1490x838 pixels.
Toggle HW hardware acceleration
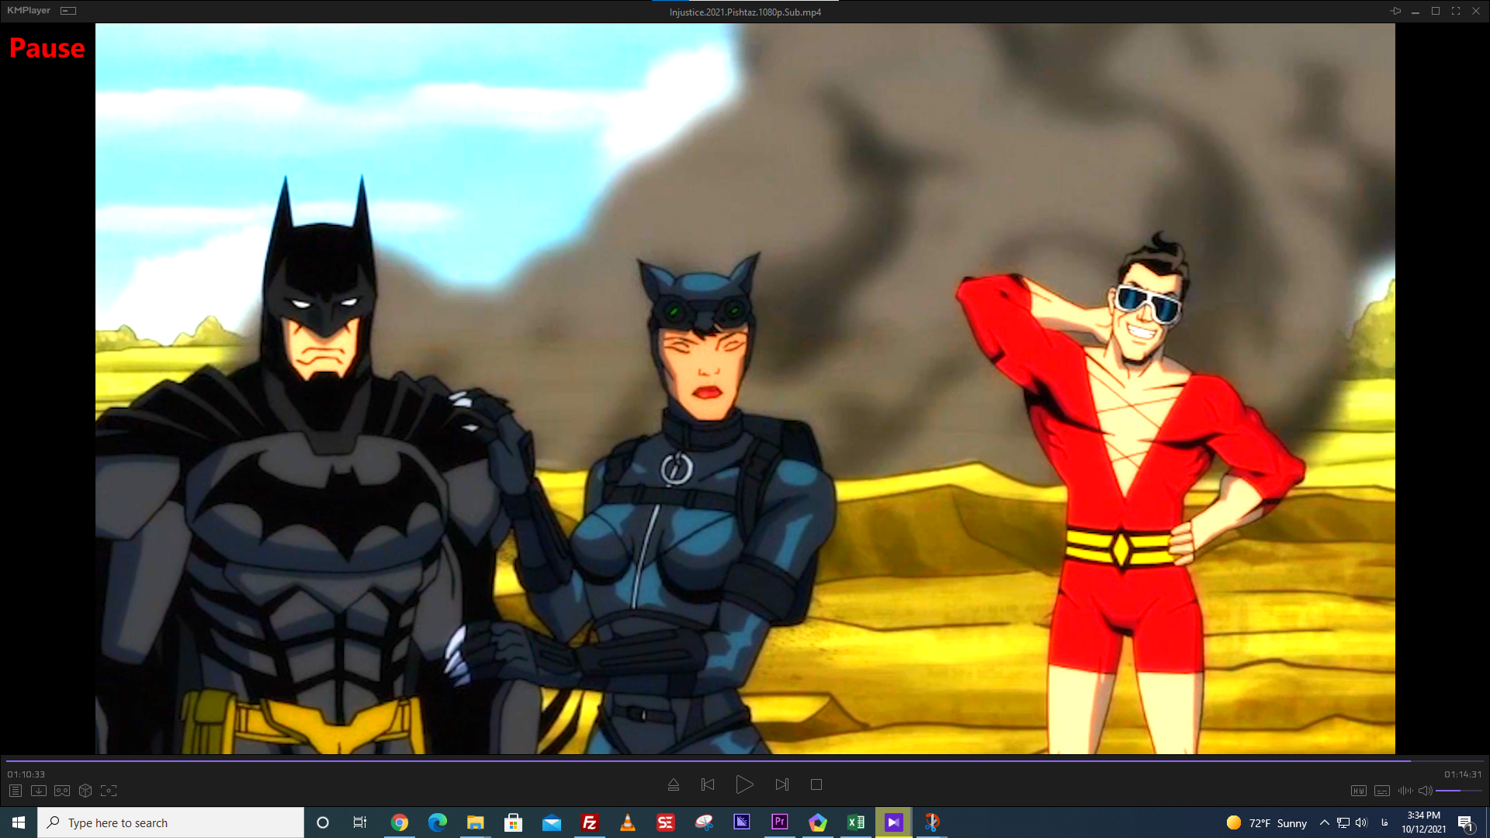pos(1358,791)
